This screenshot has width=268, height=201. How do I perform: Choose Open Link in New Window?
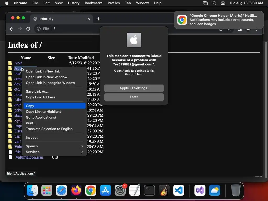[54, 77]
